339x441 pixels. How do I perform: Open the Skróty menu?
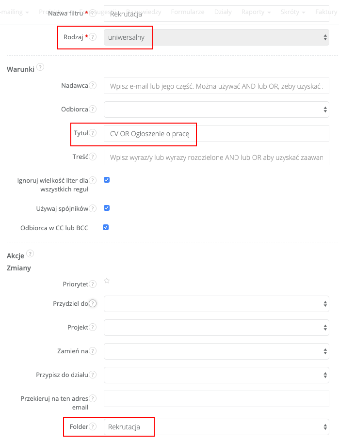tap(293, 12)
